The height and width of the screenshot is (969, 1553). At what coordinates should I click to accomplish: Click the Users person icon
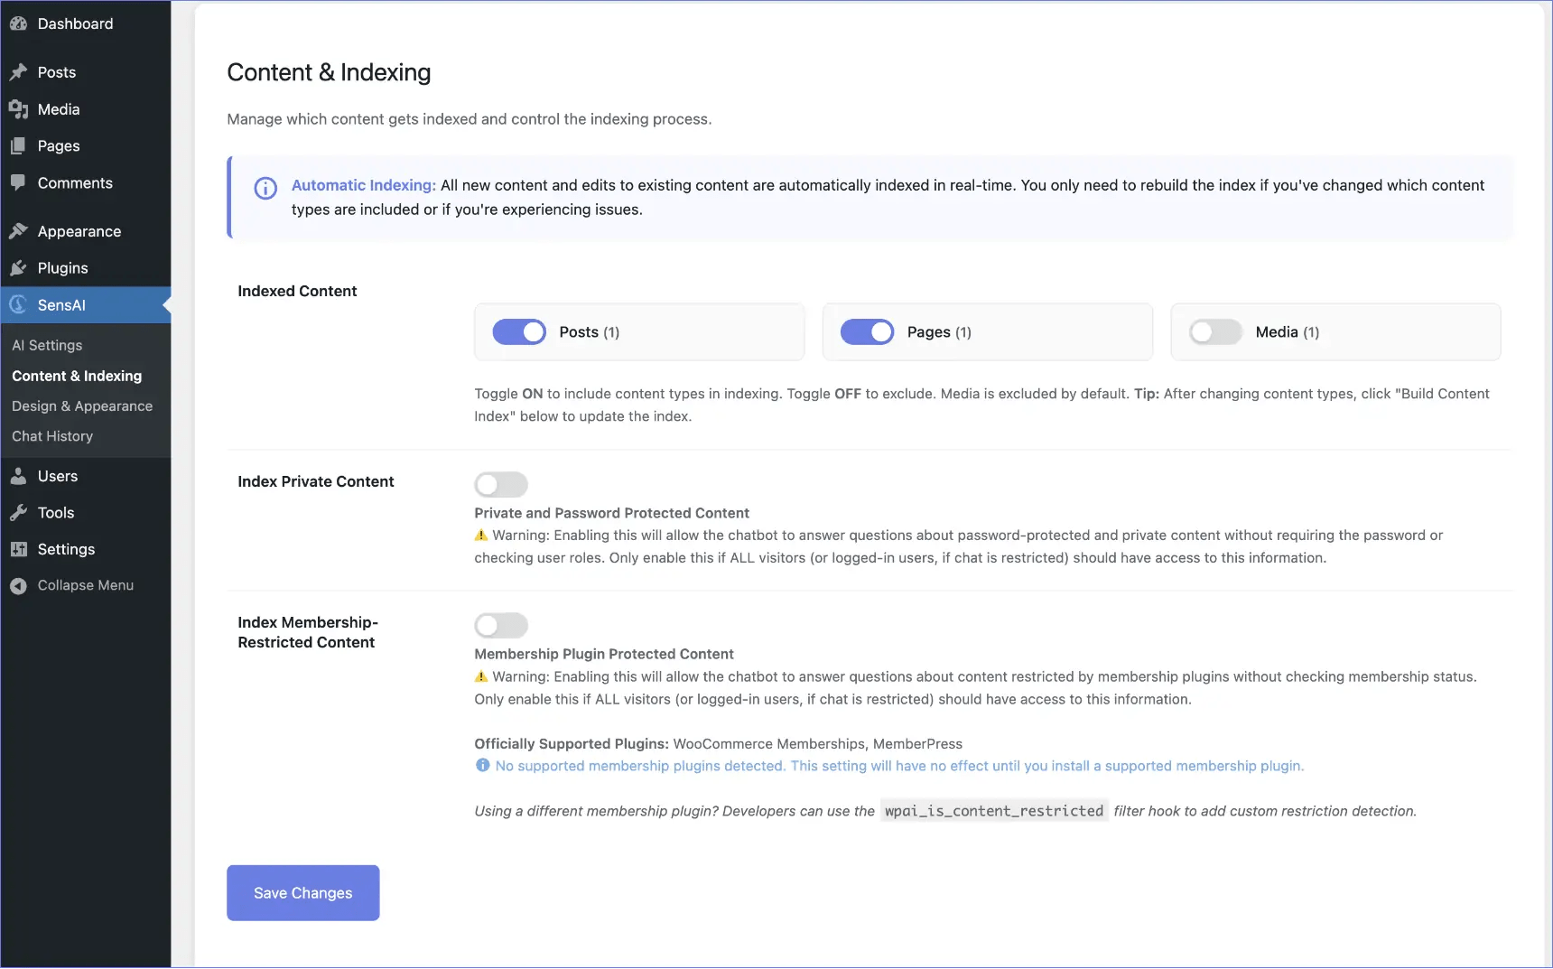pos(18,476)
